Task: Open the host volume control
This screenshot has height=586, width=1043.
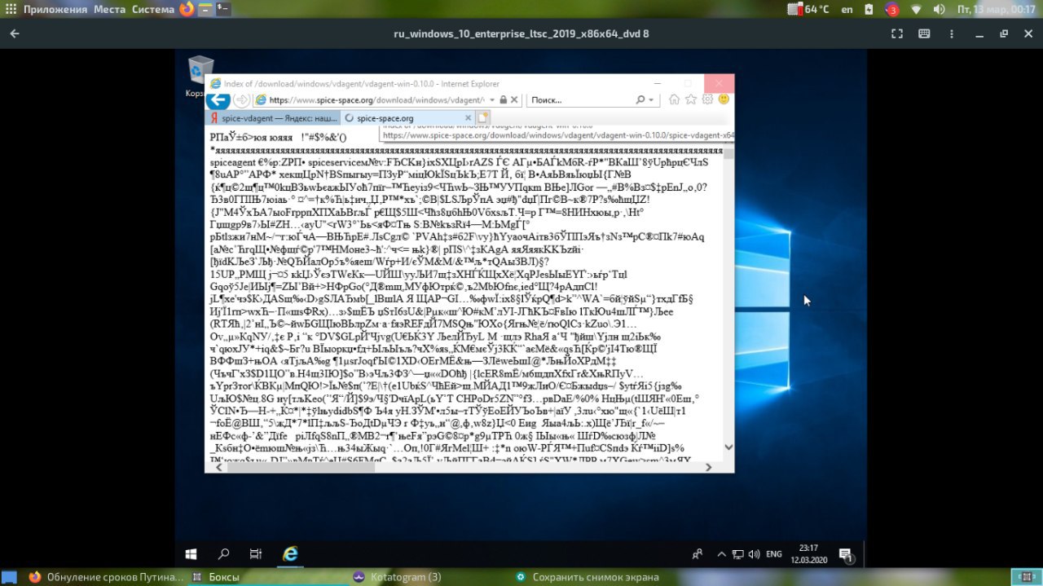Action: coord(939,10)
